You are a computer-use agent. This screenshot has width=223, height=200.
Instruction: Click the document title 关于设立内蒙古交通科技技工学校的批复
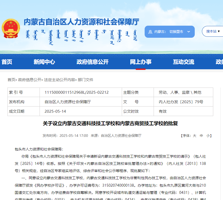(x=112, y=123)
